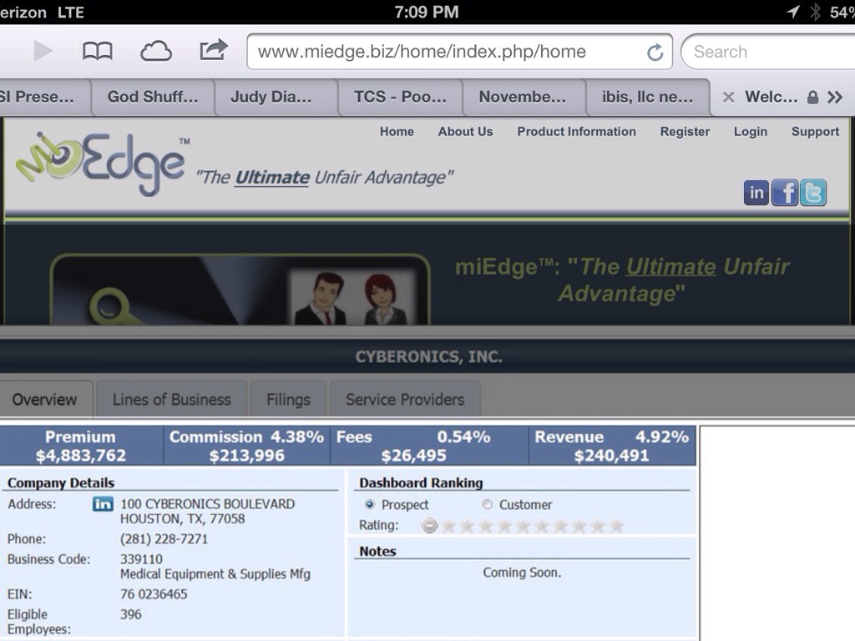This screenshot has height=641, width=855.
Task: Select the Prospect radio button
Action: coord(370,505)
